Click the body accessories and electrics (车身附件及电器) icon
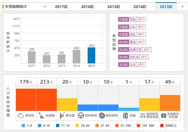Image resolution: width=188 pixels, height=132 pixels. coord(164,115)
